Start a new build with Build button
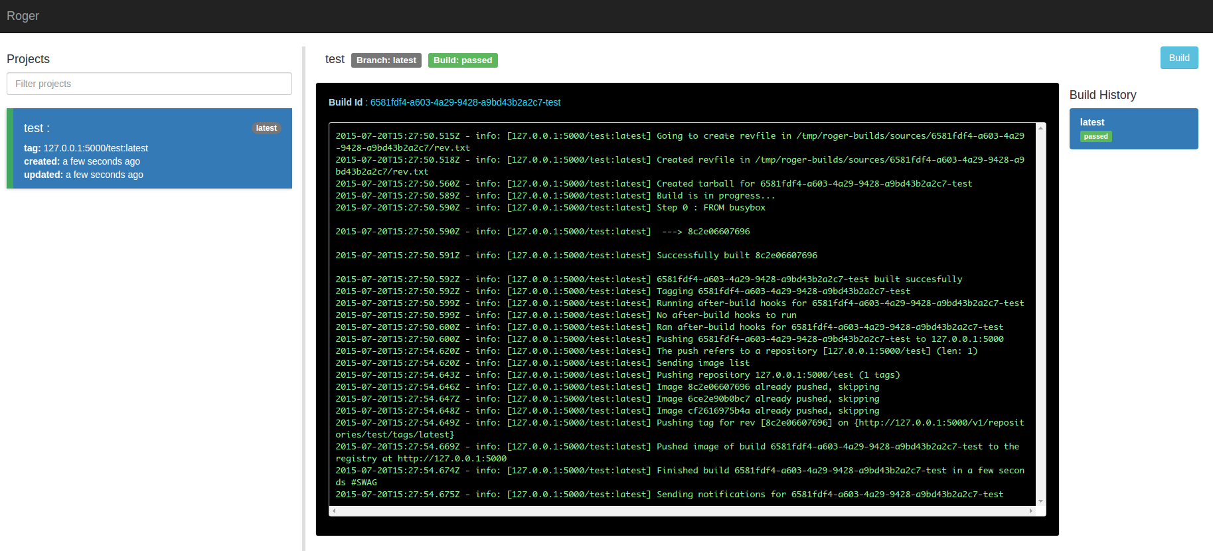 pos(1179,58)
